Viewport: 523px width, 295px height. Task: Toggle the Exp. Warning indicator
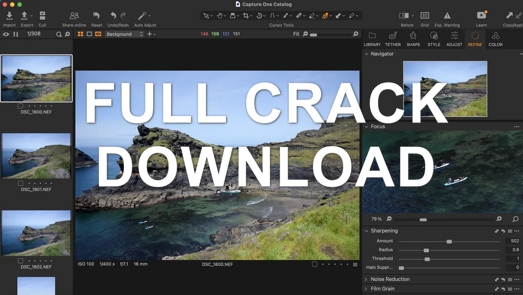[x=447, y=16]
